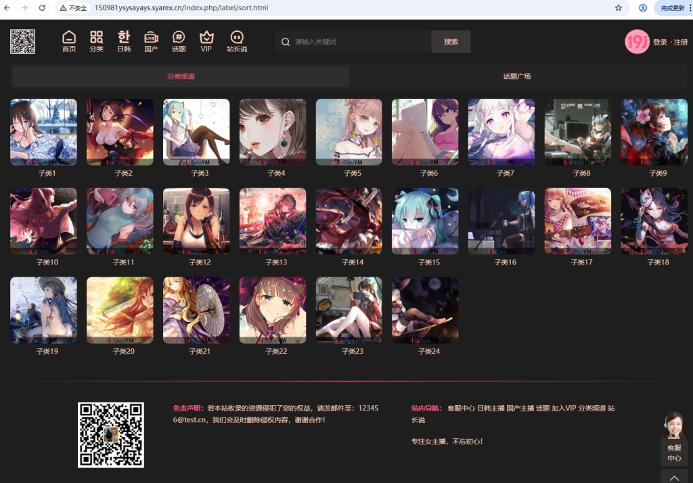Open the 子类7 thumbnail

[x=501, y=132]
